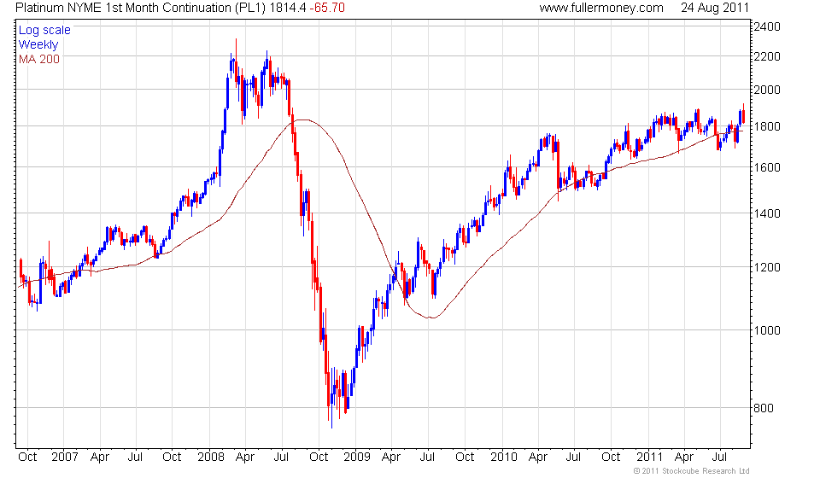820x478 pixels.
Task: Click the 2010 year label on time axis
Action: pyautogui.click(x=504, y=457)
